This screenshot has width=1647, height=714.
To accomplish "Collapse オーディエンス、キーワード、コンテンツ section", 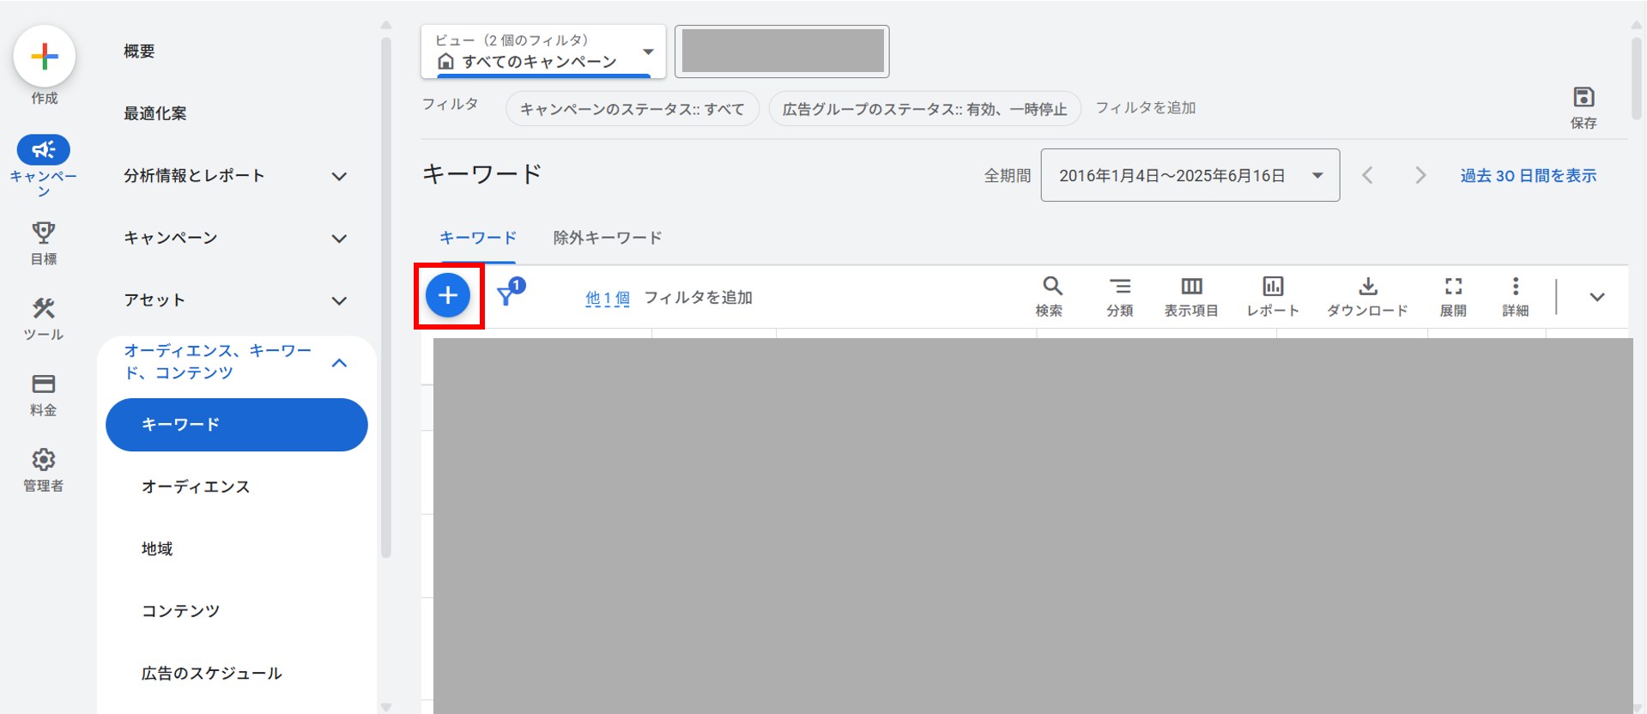I will click(340, 362).
